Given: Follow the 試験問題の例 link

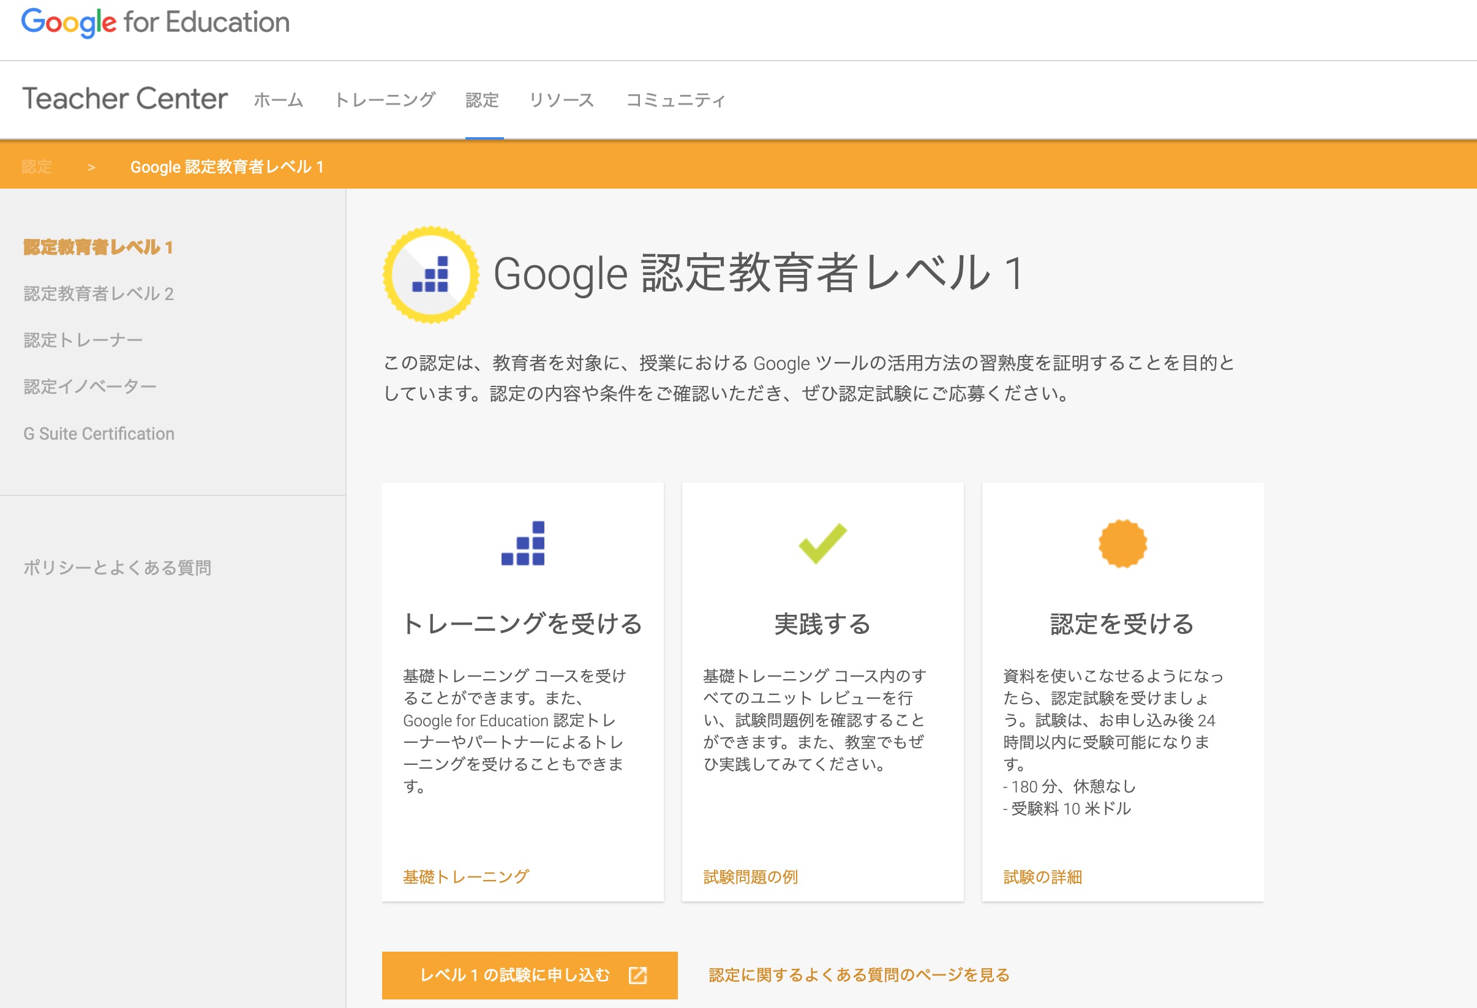Looking at the screenshot, I should click(x=751, y=877).
